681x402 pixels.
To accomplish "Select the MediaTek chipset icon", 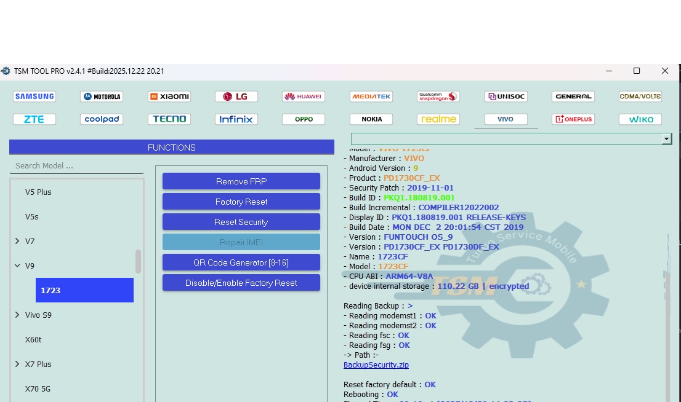I will tap(371, 97).
